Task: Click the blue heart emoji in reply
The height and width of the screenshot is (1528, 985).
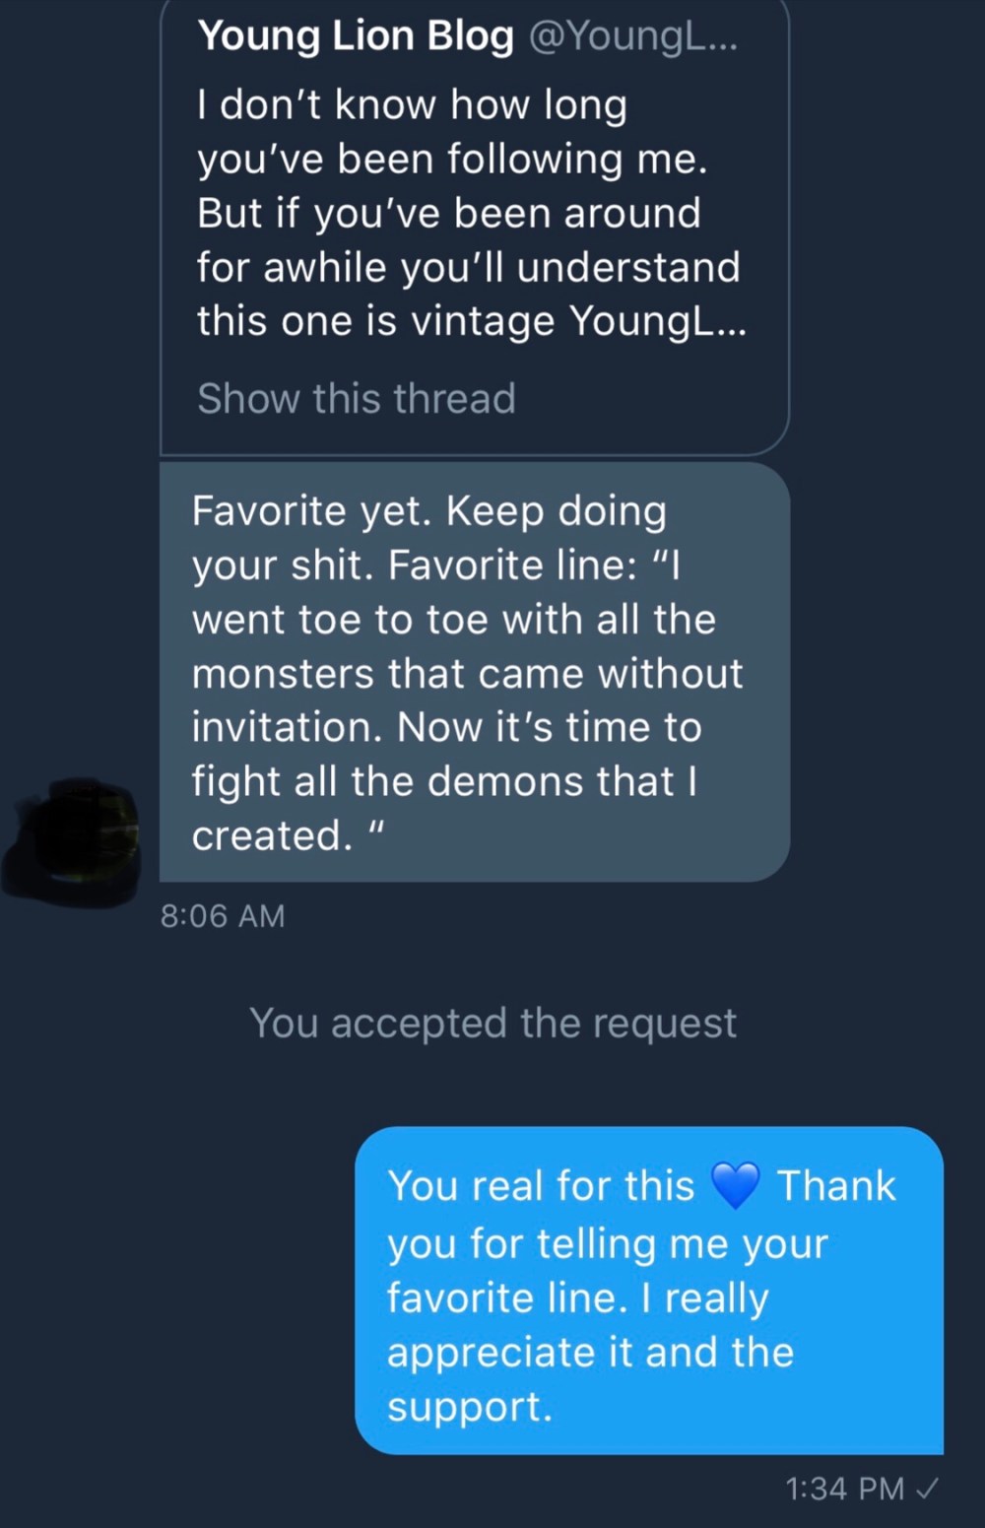Action: click(x=735, y=1186)
